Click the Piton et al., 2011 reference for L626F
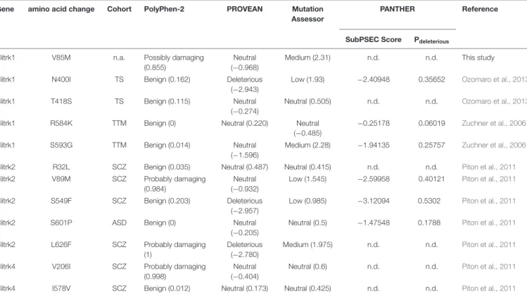This screenshot has width=527, height=297. 489,245
